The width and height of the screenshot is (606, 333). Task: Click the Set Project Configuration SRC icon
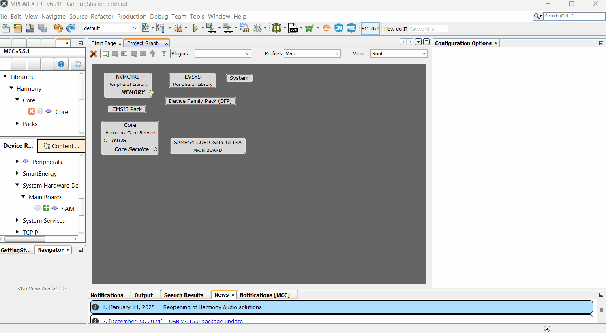tap(146, 28)
